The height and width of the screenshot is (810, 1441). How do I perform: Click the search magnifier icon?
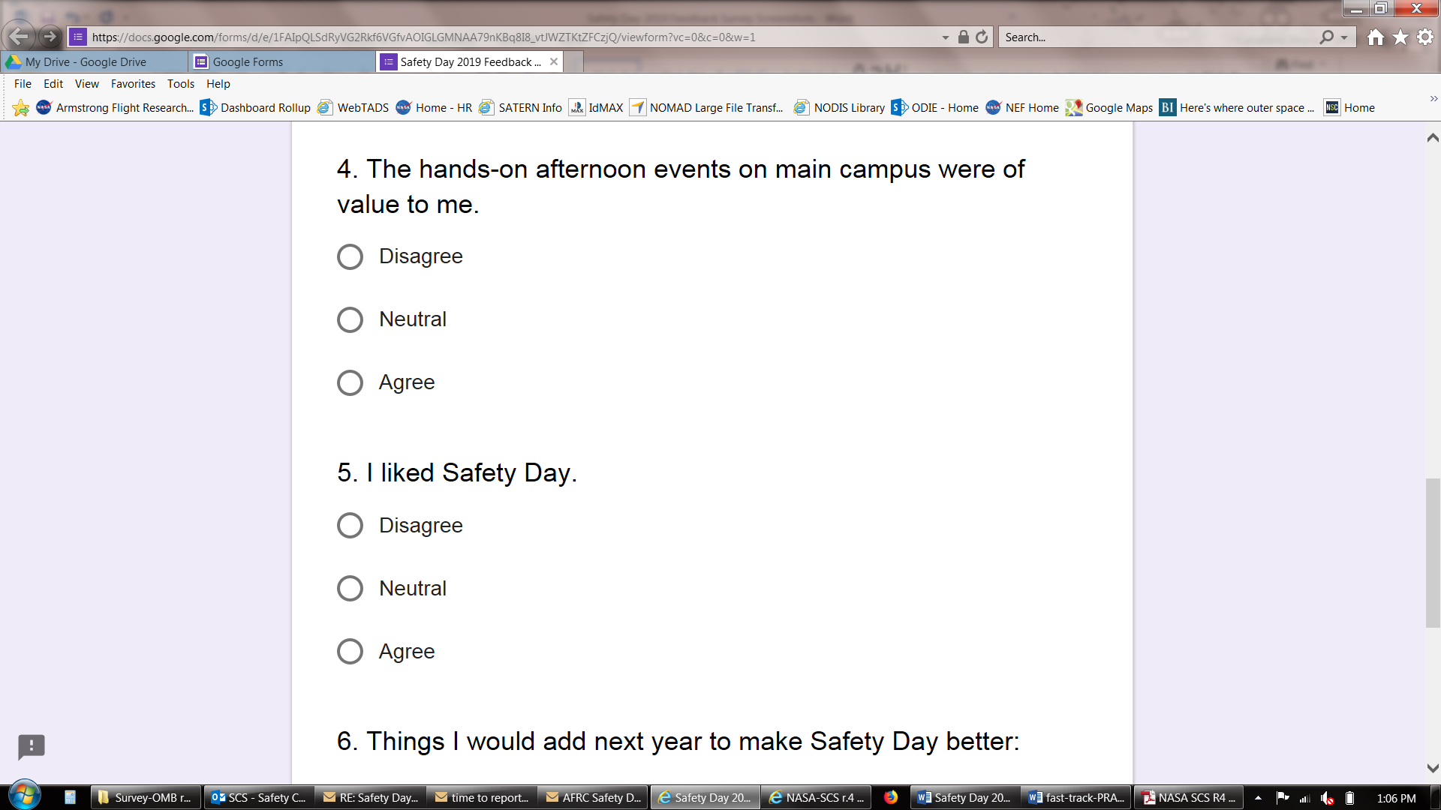coord(1327,37)
